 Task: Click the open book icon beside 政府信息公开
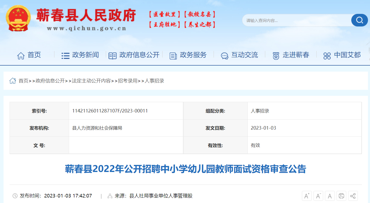pyautogui.click(x=112, y=56)
